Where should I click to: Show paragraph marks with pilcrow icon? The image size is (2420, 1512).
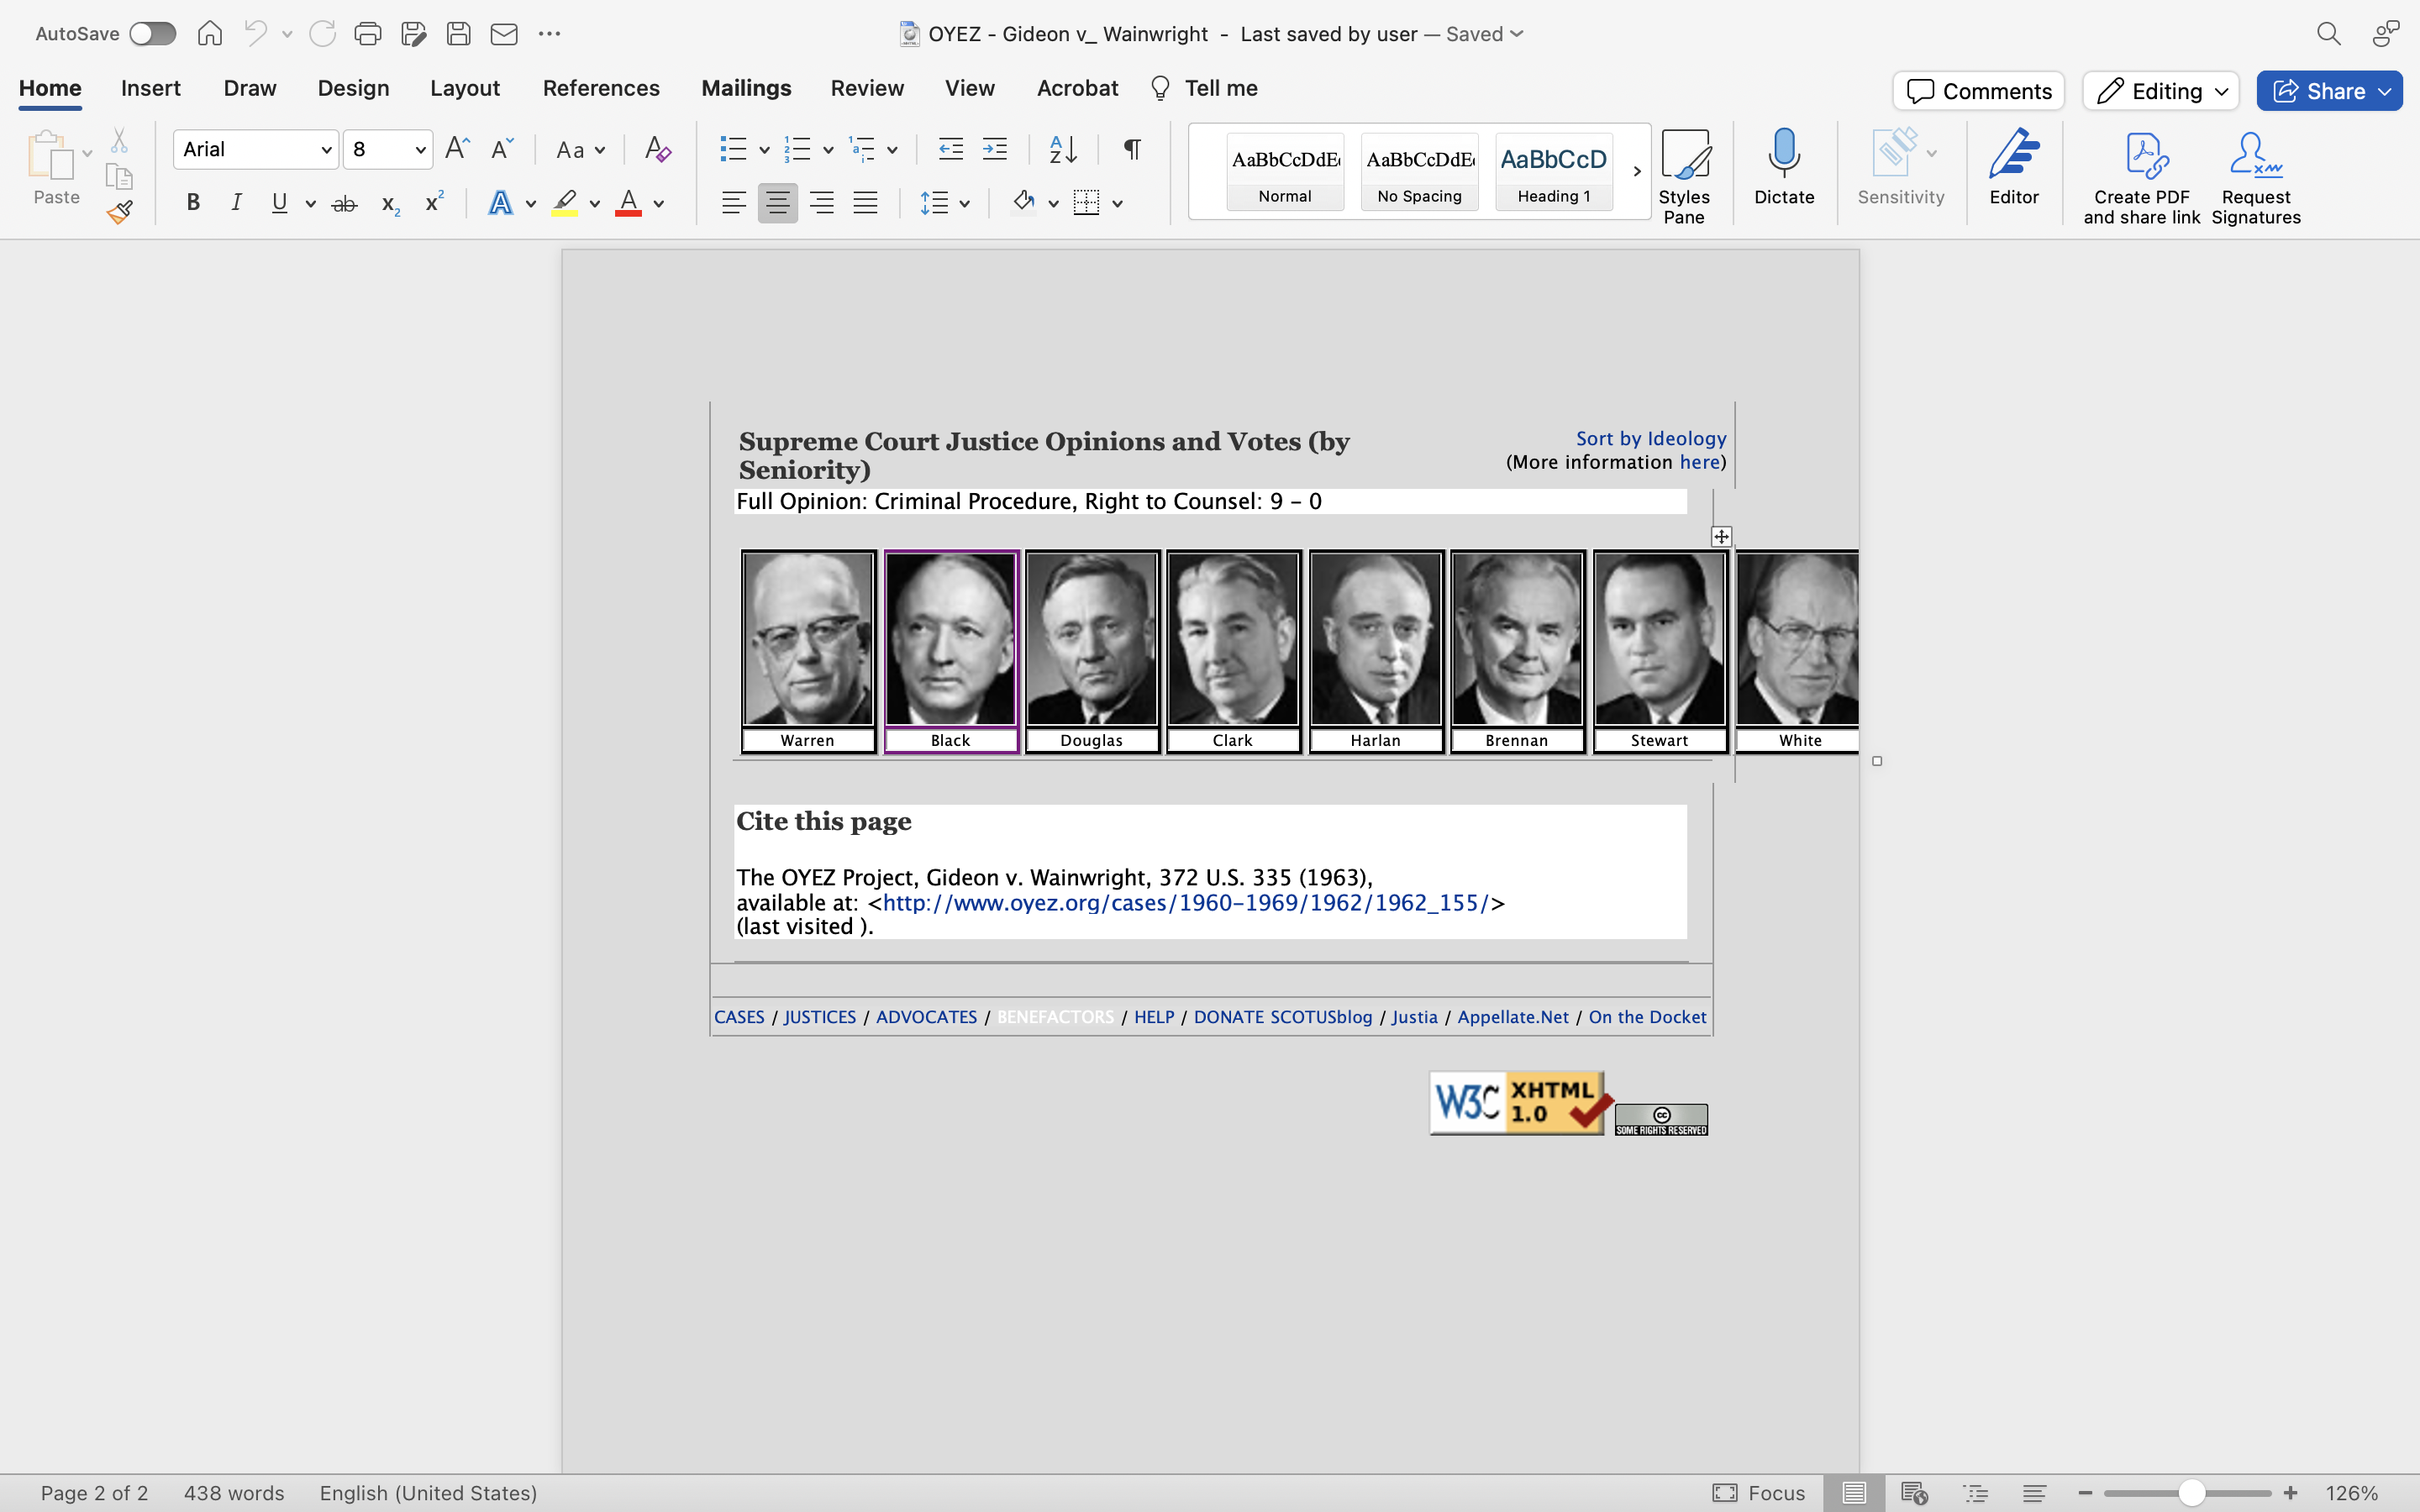1132,150
